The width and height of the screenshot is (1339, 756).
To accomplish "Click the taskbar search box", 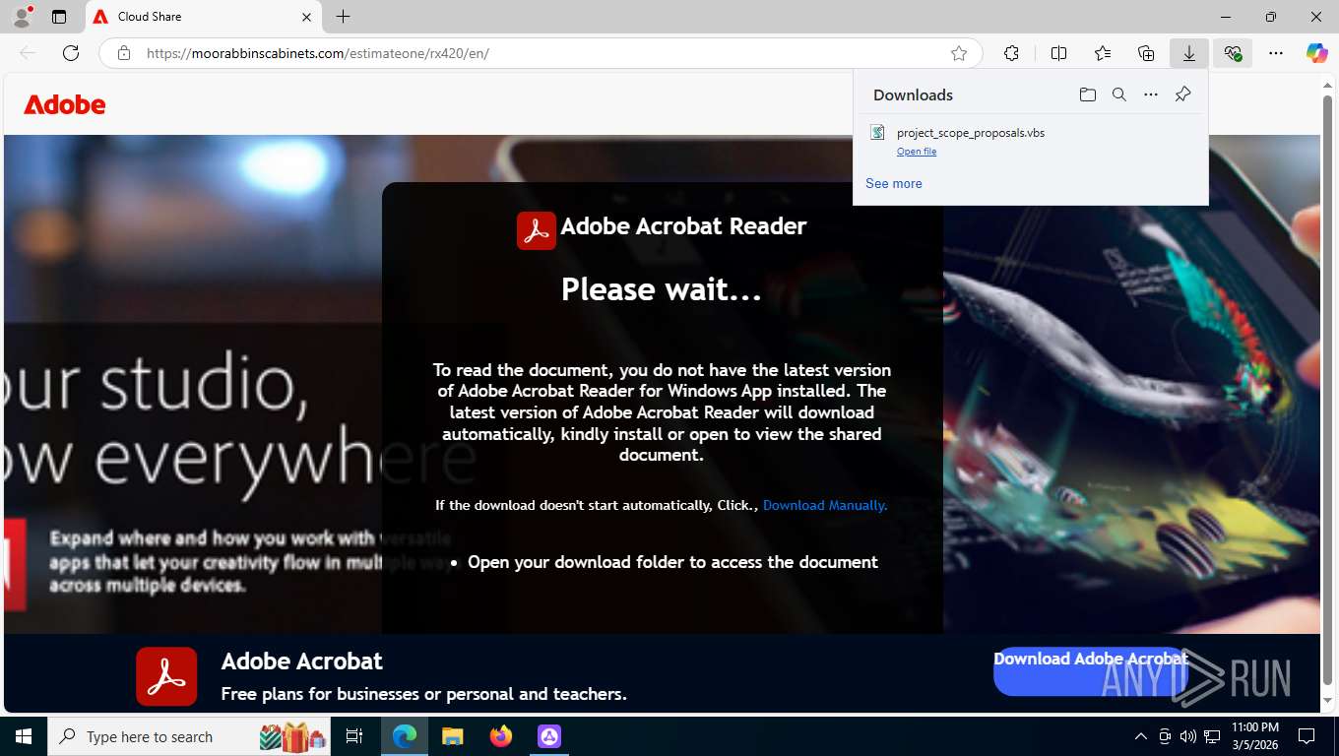I will [x=190, y=736].
